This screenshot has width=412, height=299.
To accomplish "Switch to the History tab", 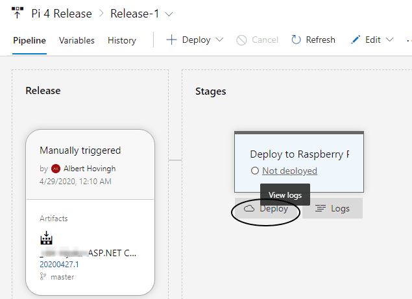I will (122, 40).
